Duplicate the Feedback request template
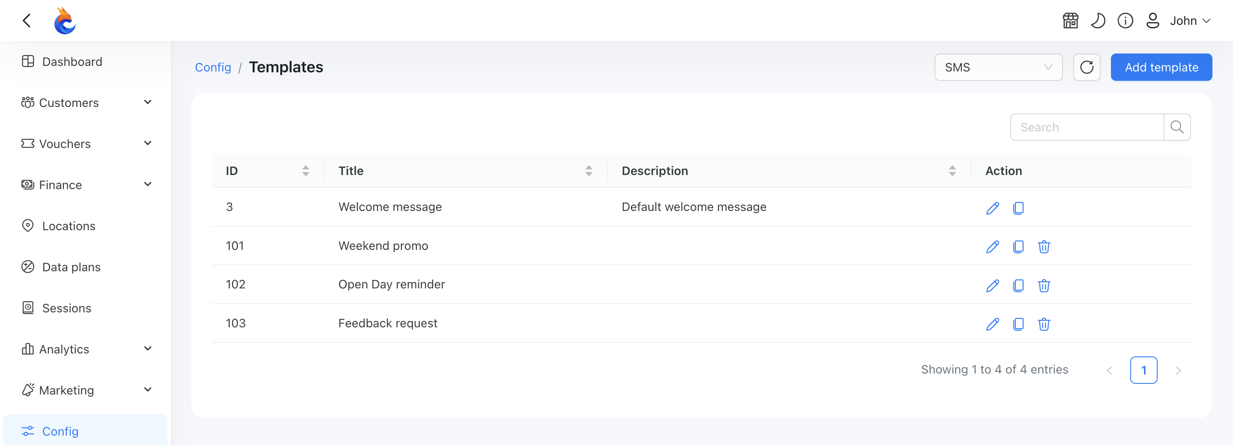The width and height of the screenshot is (1233, 445). (x=1018, y=324)
